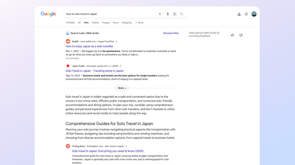The image size is (295, 165).
Task: Open 'Solo Travel in Japan - Traveling alone in Japan'
Action: 95,71
